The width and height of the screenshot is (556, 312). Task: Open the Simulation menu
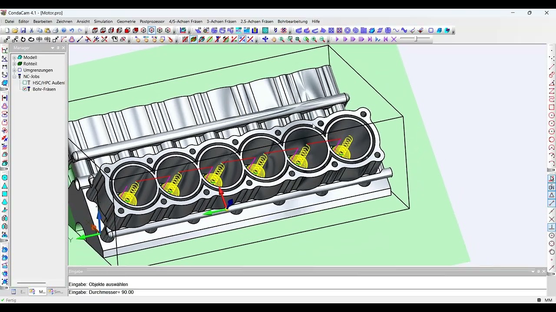(103, 21)
